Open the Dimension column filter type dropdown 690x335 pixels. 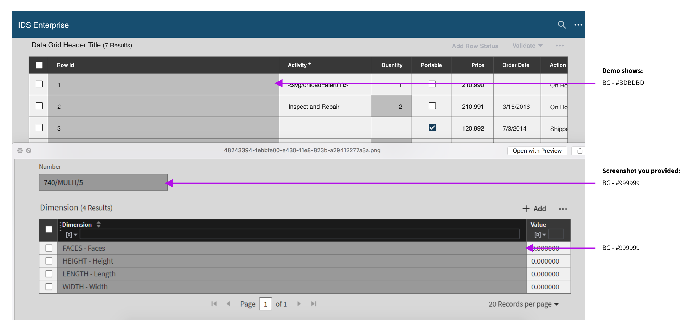tap(71, 235)
